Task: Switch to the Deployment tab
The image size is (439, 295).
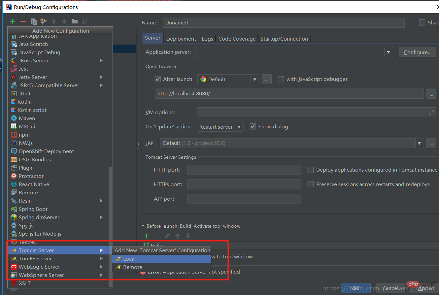Action: 181,39
